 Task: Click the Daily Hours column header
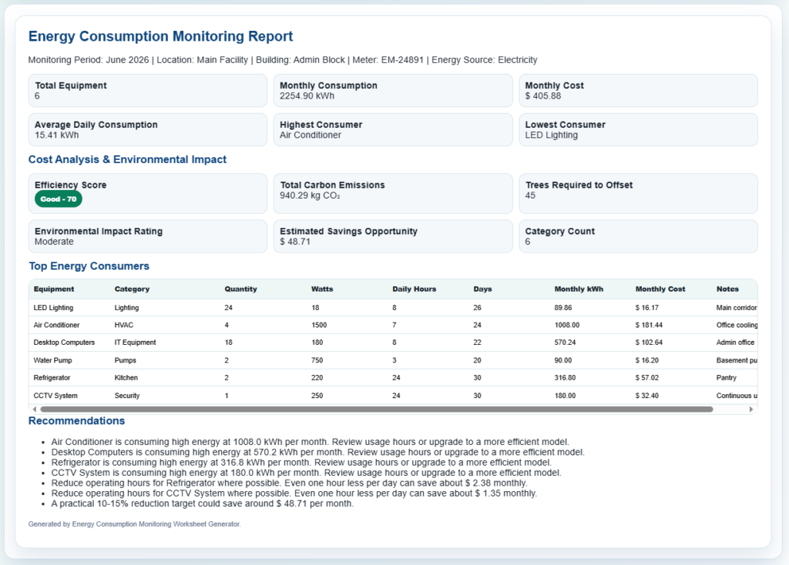(414, 289)
